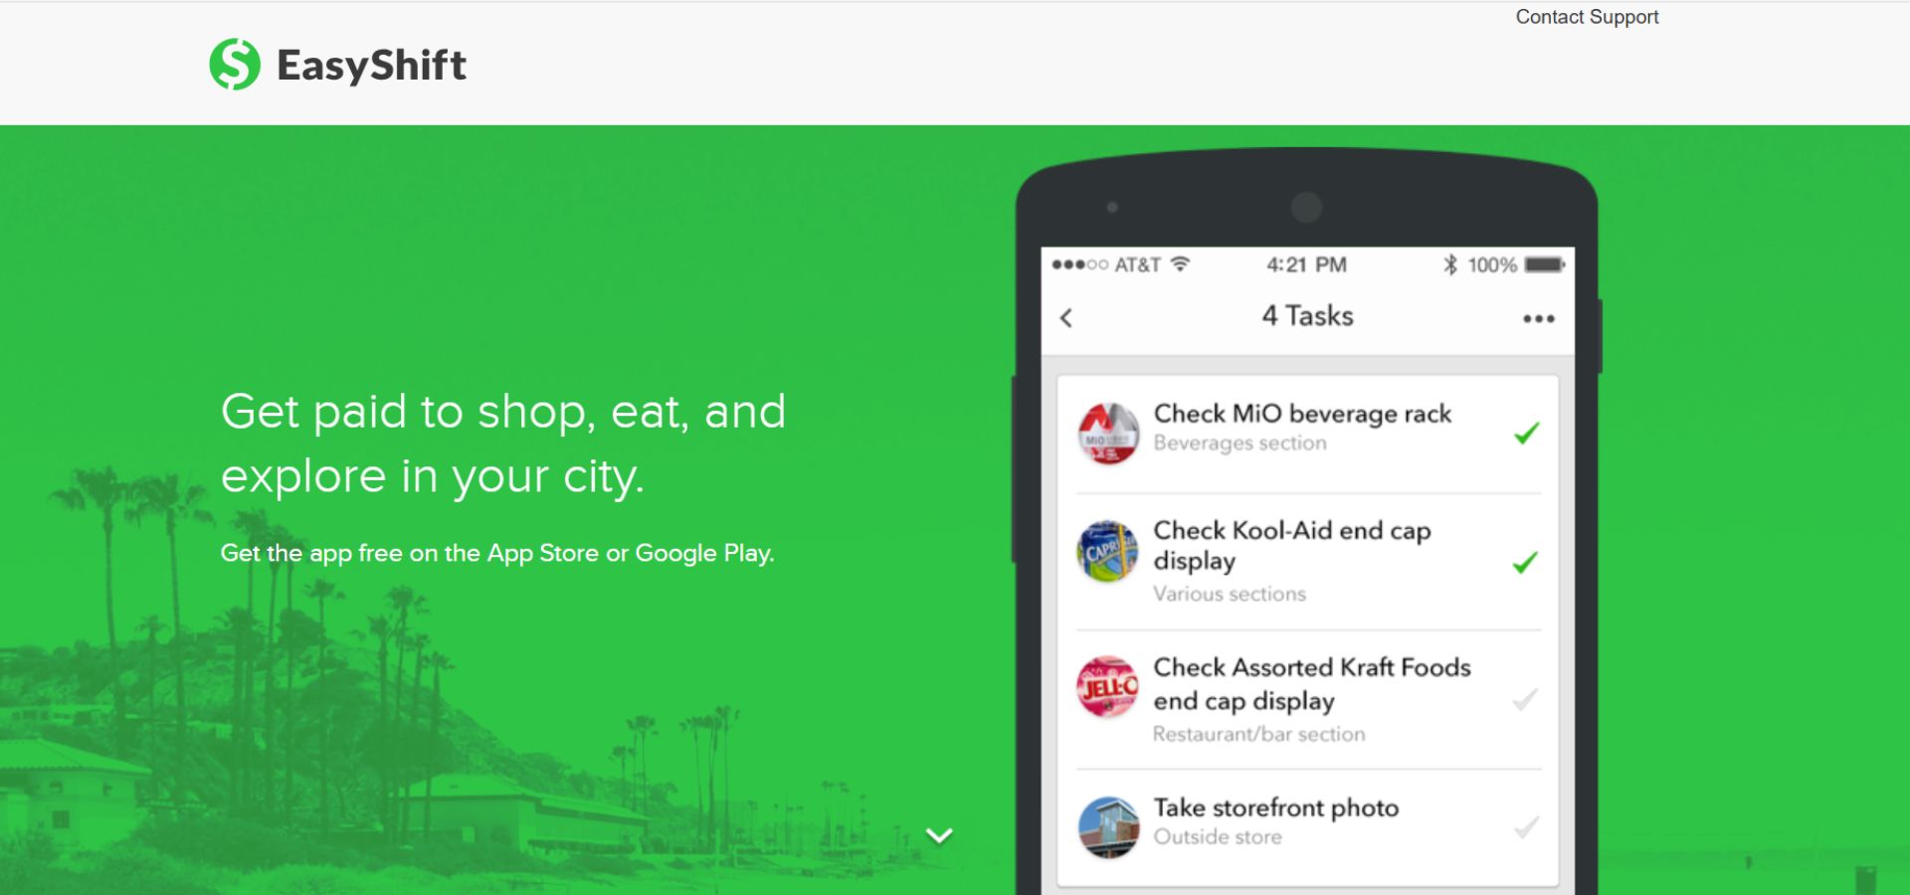Click the scroll-down chevron arrow
The height and width of the screenshot is (895, 1910).
[x=939, y=835]
